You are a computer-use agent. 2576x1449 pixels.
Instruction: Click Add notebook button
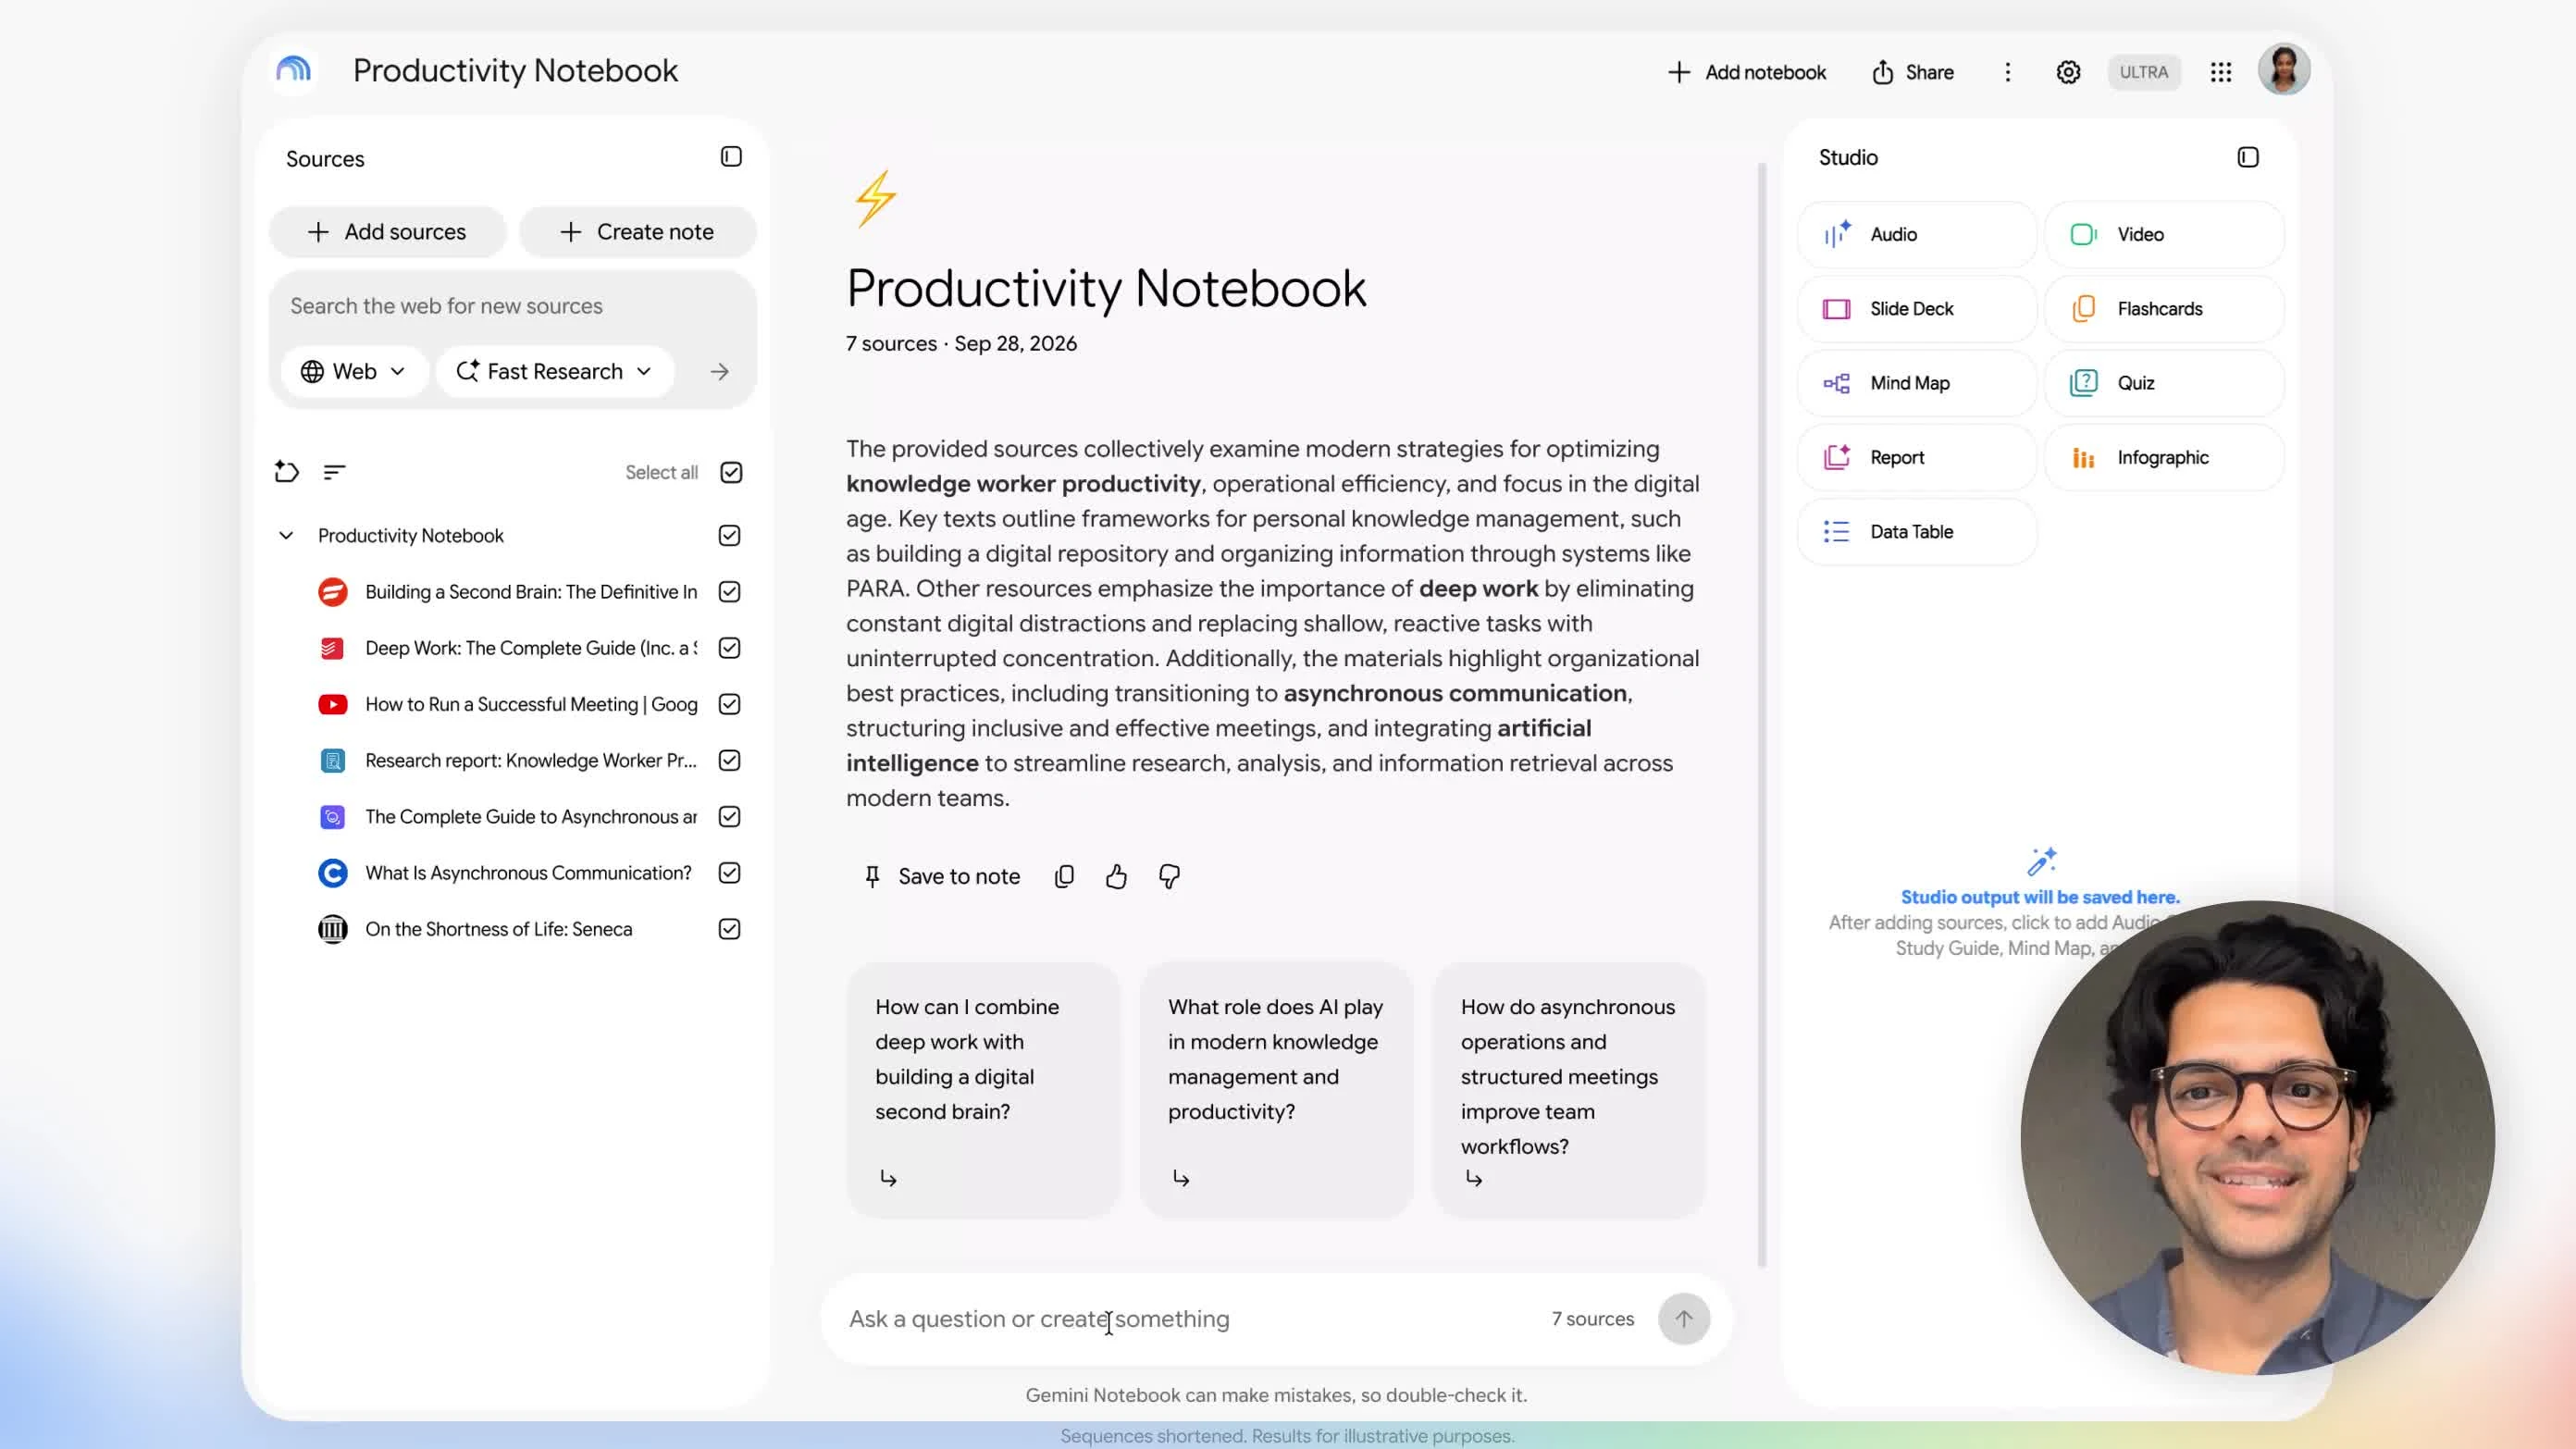pyautogui.click(x=1746, y=72)
